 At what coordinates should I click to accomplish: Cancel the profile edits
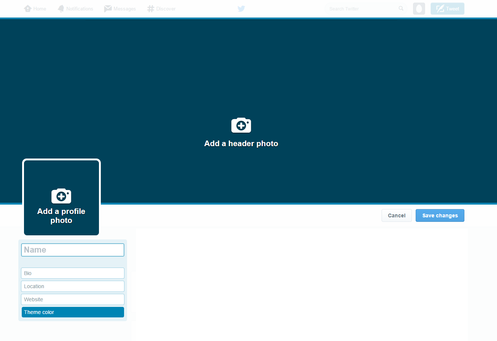(x=397, y=215)
